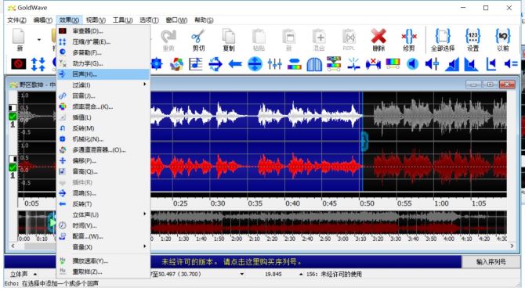
Task: Click the Set (设置) selection icon
Action: [x=472, y=37]
